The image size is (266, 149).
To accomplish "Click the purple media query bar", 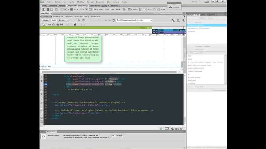I will click(x=169, y=32).
